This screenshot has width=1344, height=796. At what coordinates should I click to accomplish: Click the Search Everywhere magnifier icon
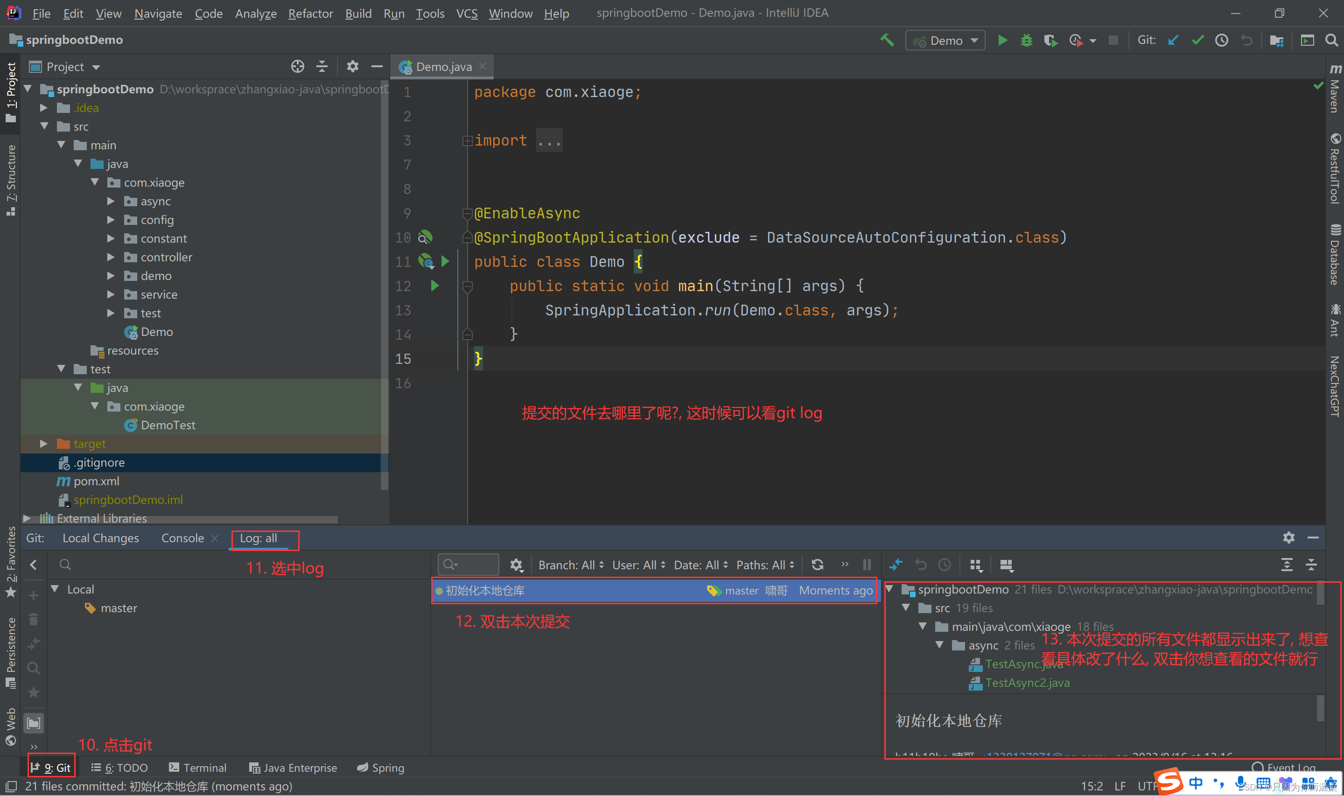[1331, 40]
